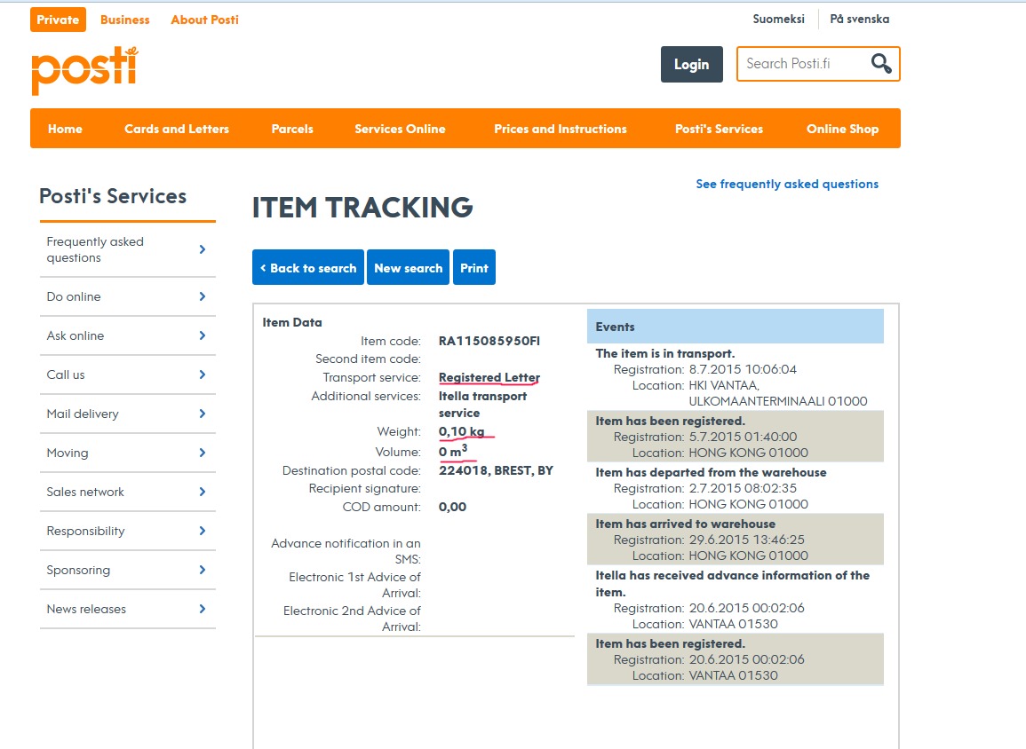Click destination 224018, BREST, BY
The image size is (1026, 749).
[496, 470]
